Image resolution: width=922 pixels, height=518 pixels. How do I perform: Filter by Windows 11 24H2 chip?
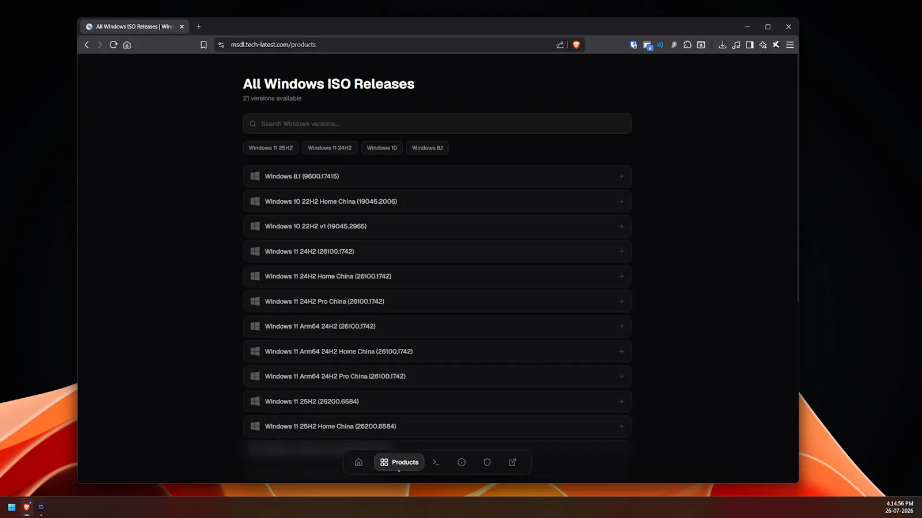point(330,148)
